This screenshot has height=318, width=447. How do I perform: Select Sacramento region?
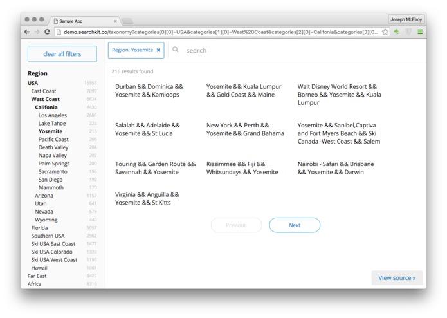coord(53,171)
